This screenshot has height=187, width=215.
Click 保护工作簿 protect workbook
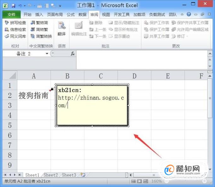pos(156,29)
